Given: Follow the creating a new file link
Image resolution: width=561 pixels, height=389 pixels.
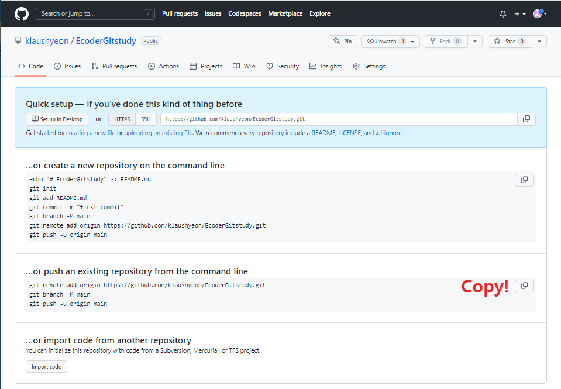Looking at the screenshot, I should click(91, 133).
